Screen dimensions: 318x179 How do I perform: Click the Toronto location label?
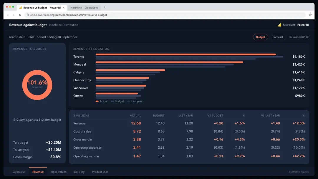79,57
